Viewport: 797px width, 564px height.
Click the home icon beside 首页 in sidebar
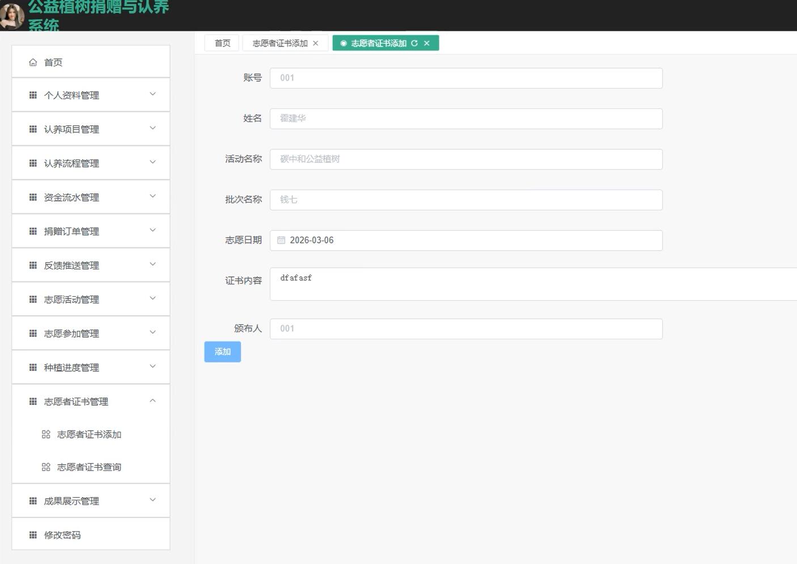click(33, 62)
